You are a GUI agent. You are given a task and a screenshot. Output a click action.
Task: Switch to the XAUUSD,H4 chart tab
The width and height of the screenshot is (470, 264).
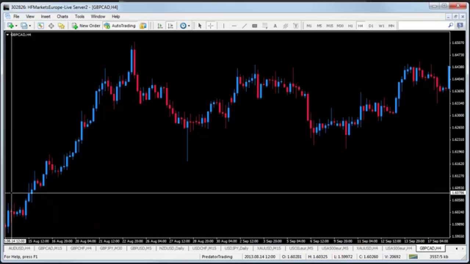pyautogui.click(x=368, y=248)
